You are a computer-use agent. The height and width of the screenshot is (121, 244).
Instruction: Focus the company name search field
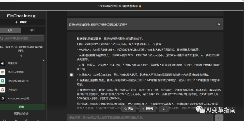click(x=22, y=38)
